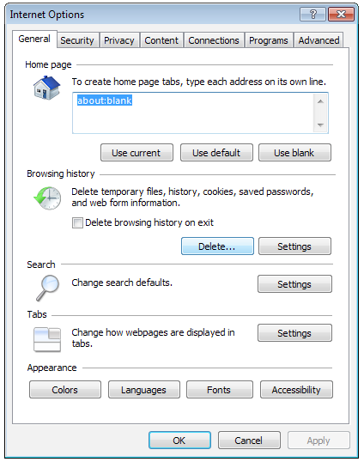364x462 pixels.
Task: Switch to the Security tab
Action: pyautogui.click(x=77, y=40)
